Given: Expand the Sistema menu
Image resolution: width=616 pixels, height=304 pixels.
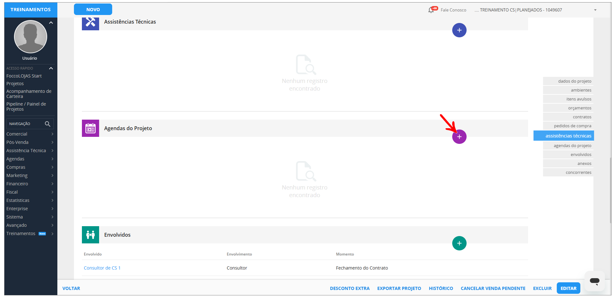Looking at the screenshot, I should (x=30, y=217).
